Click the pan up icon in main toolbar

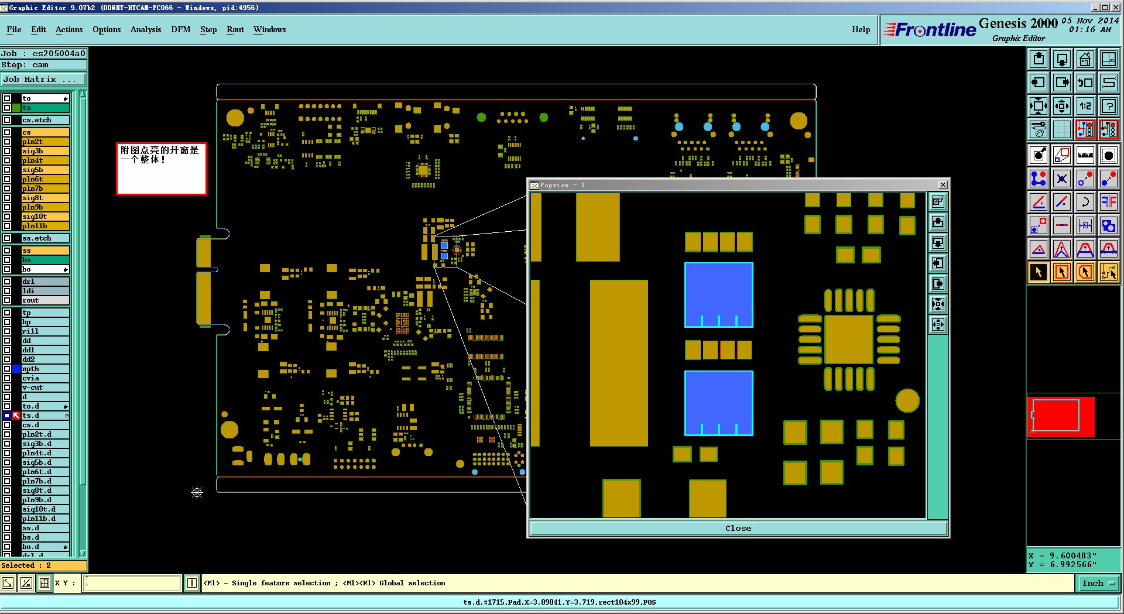1039,59
